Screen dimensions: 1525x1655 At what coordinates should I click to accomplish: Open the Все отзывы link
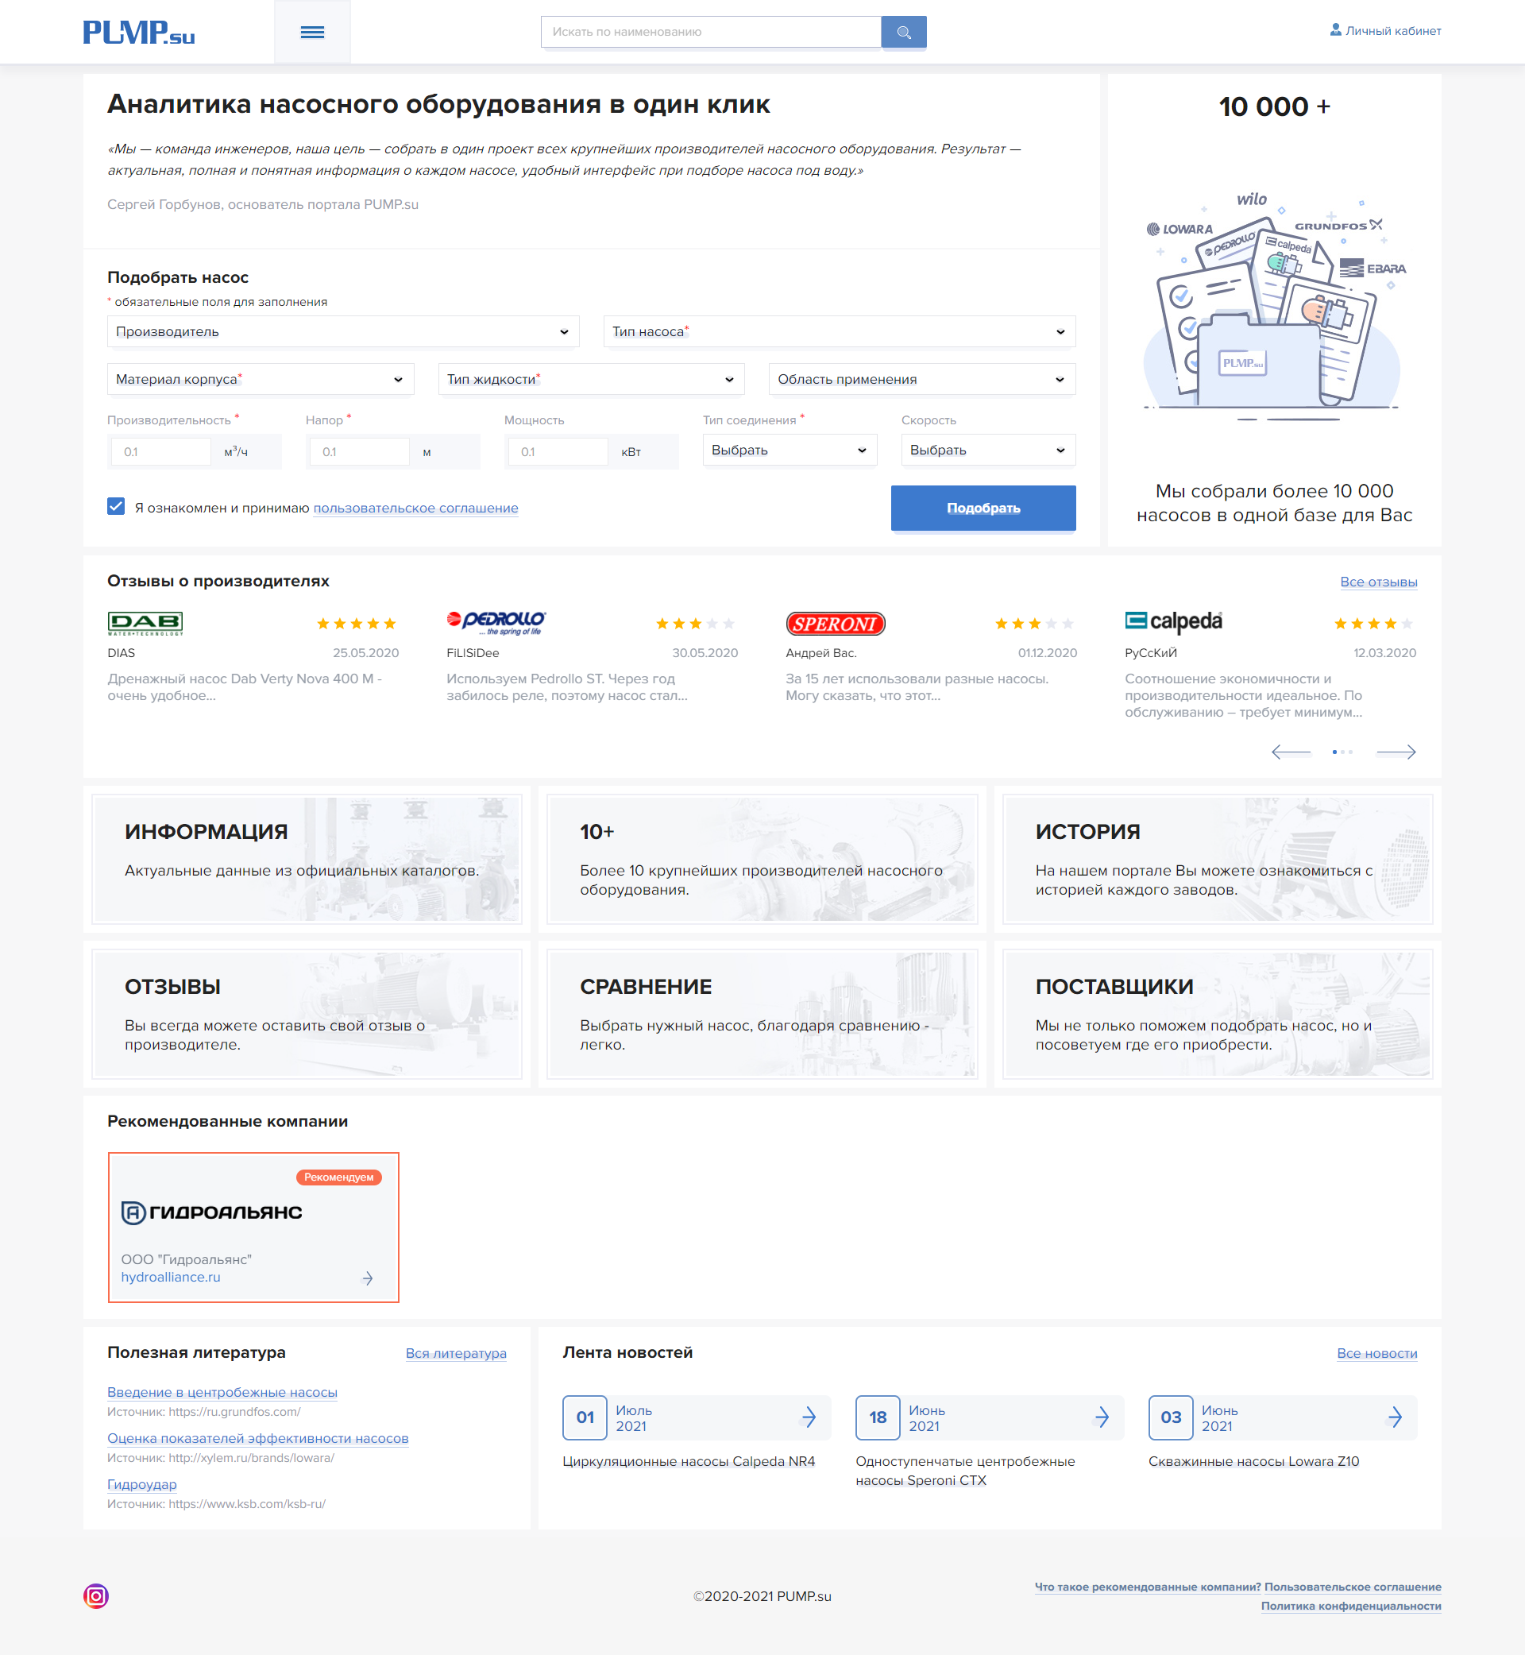pos(1377,582)
